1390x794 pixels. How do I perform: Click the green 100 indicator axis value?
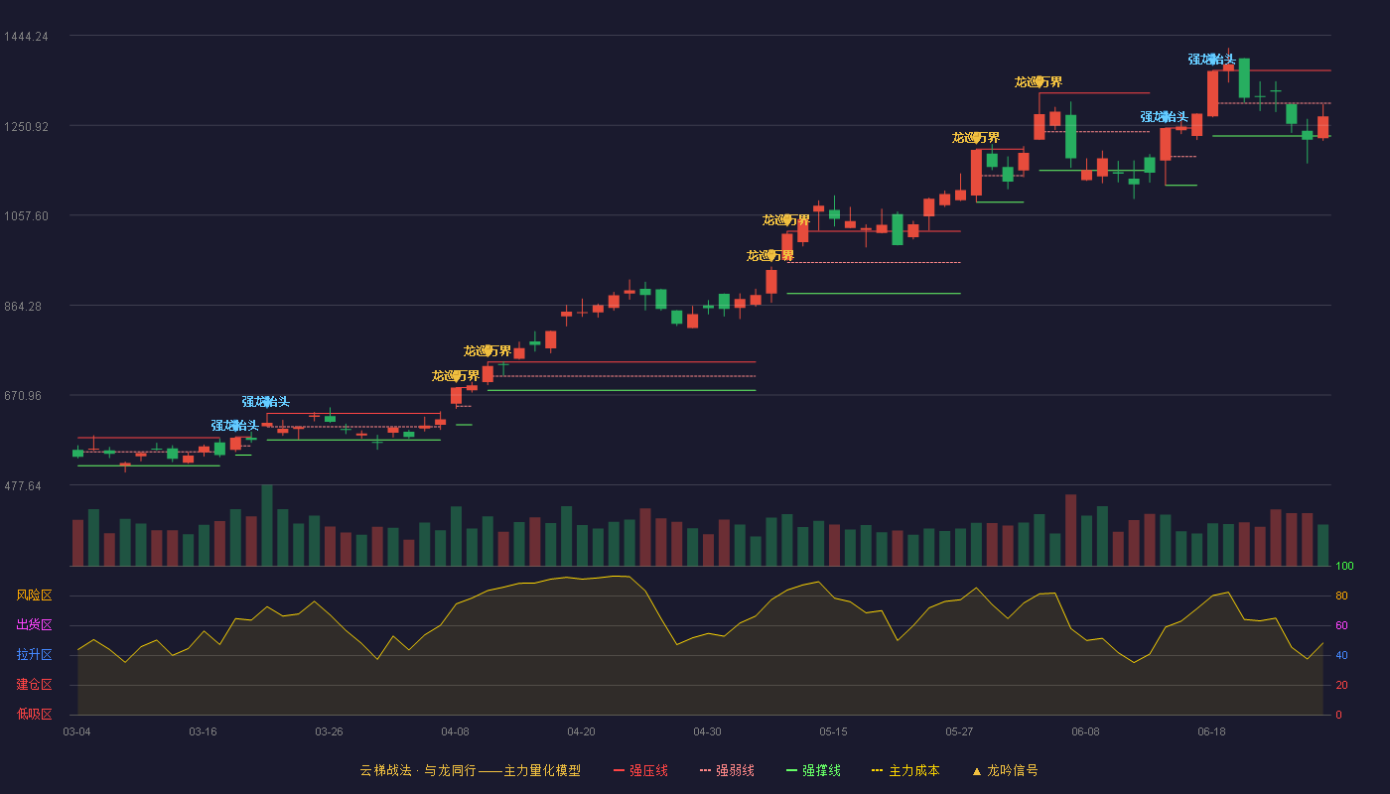[1344, 567]
